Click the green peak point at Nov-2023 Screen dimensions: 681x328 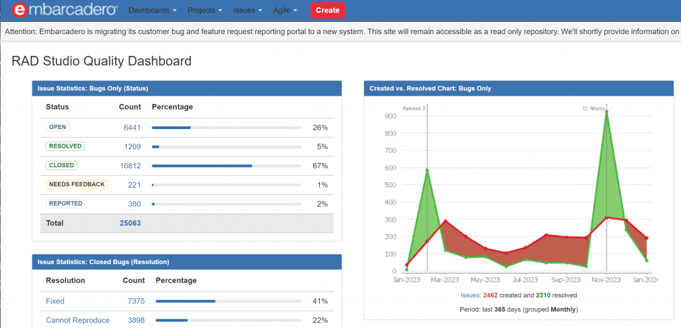point(607,112)
